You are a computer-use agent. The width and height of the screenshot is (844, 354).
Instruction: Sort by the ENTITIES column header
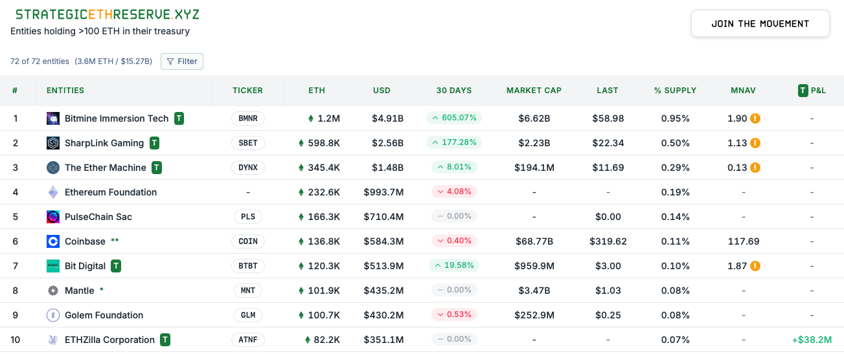(65, 91)
